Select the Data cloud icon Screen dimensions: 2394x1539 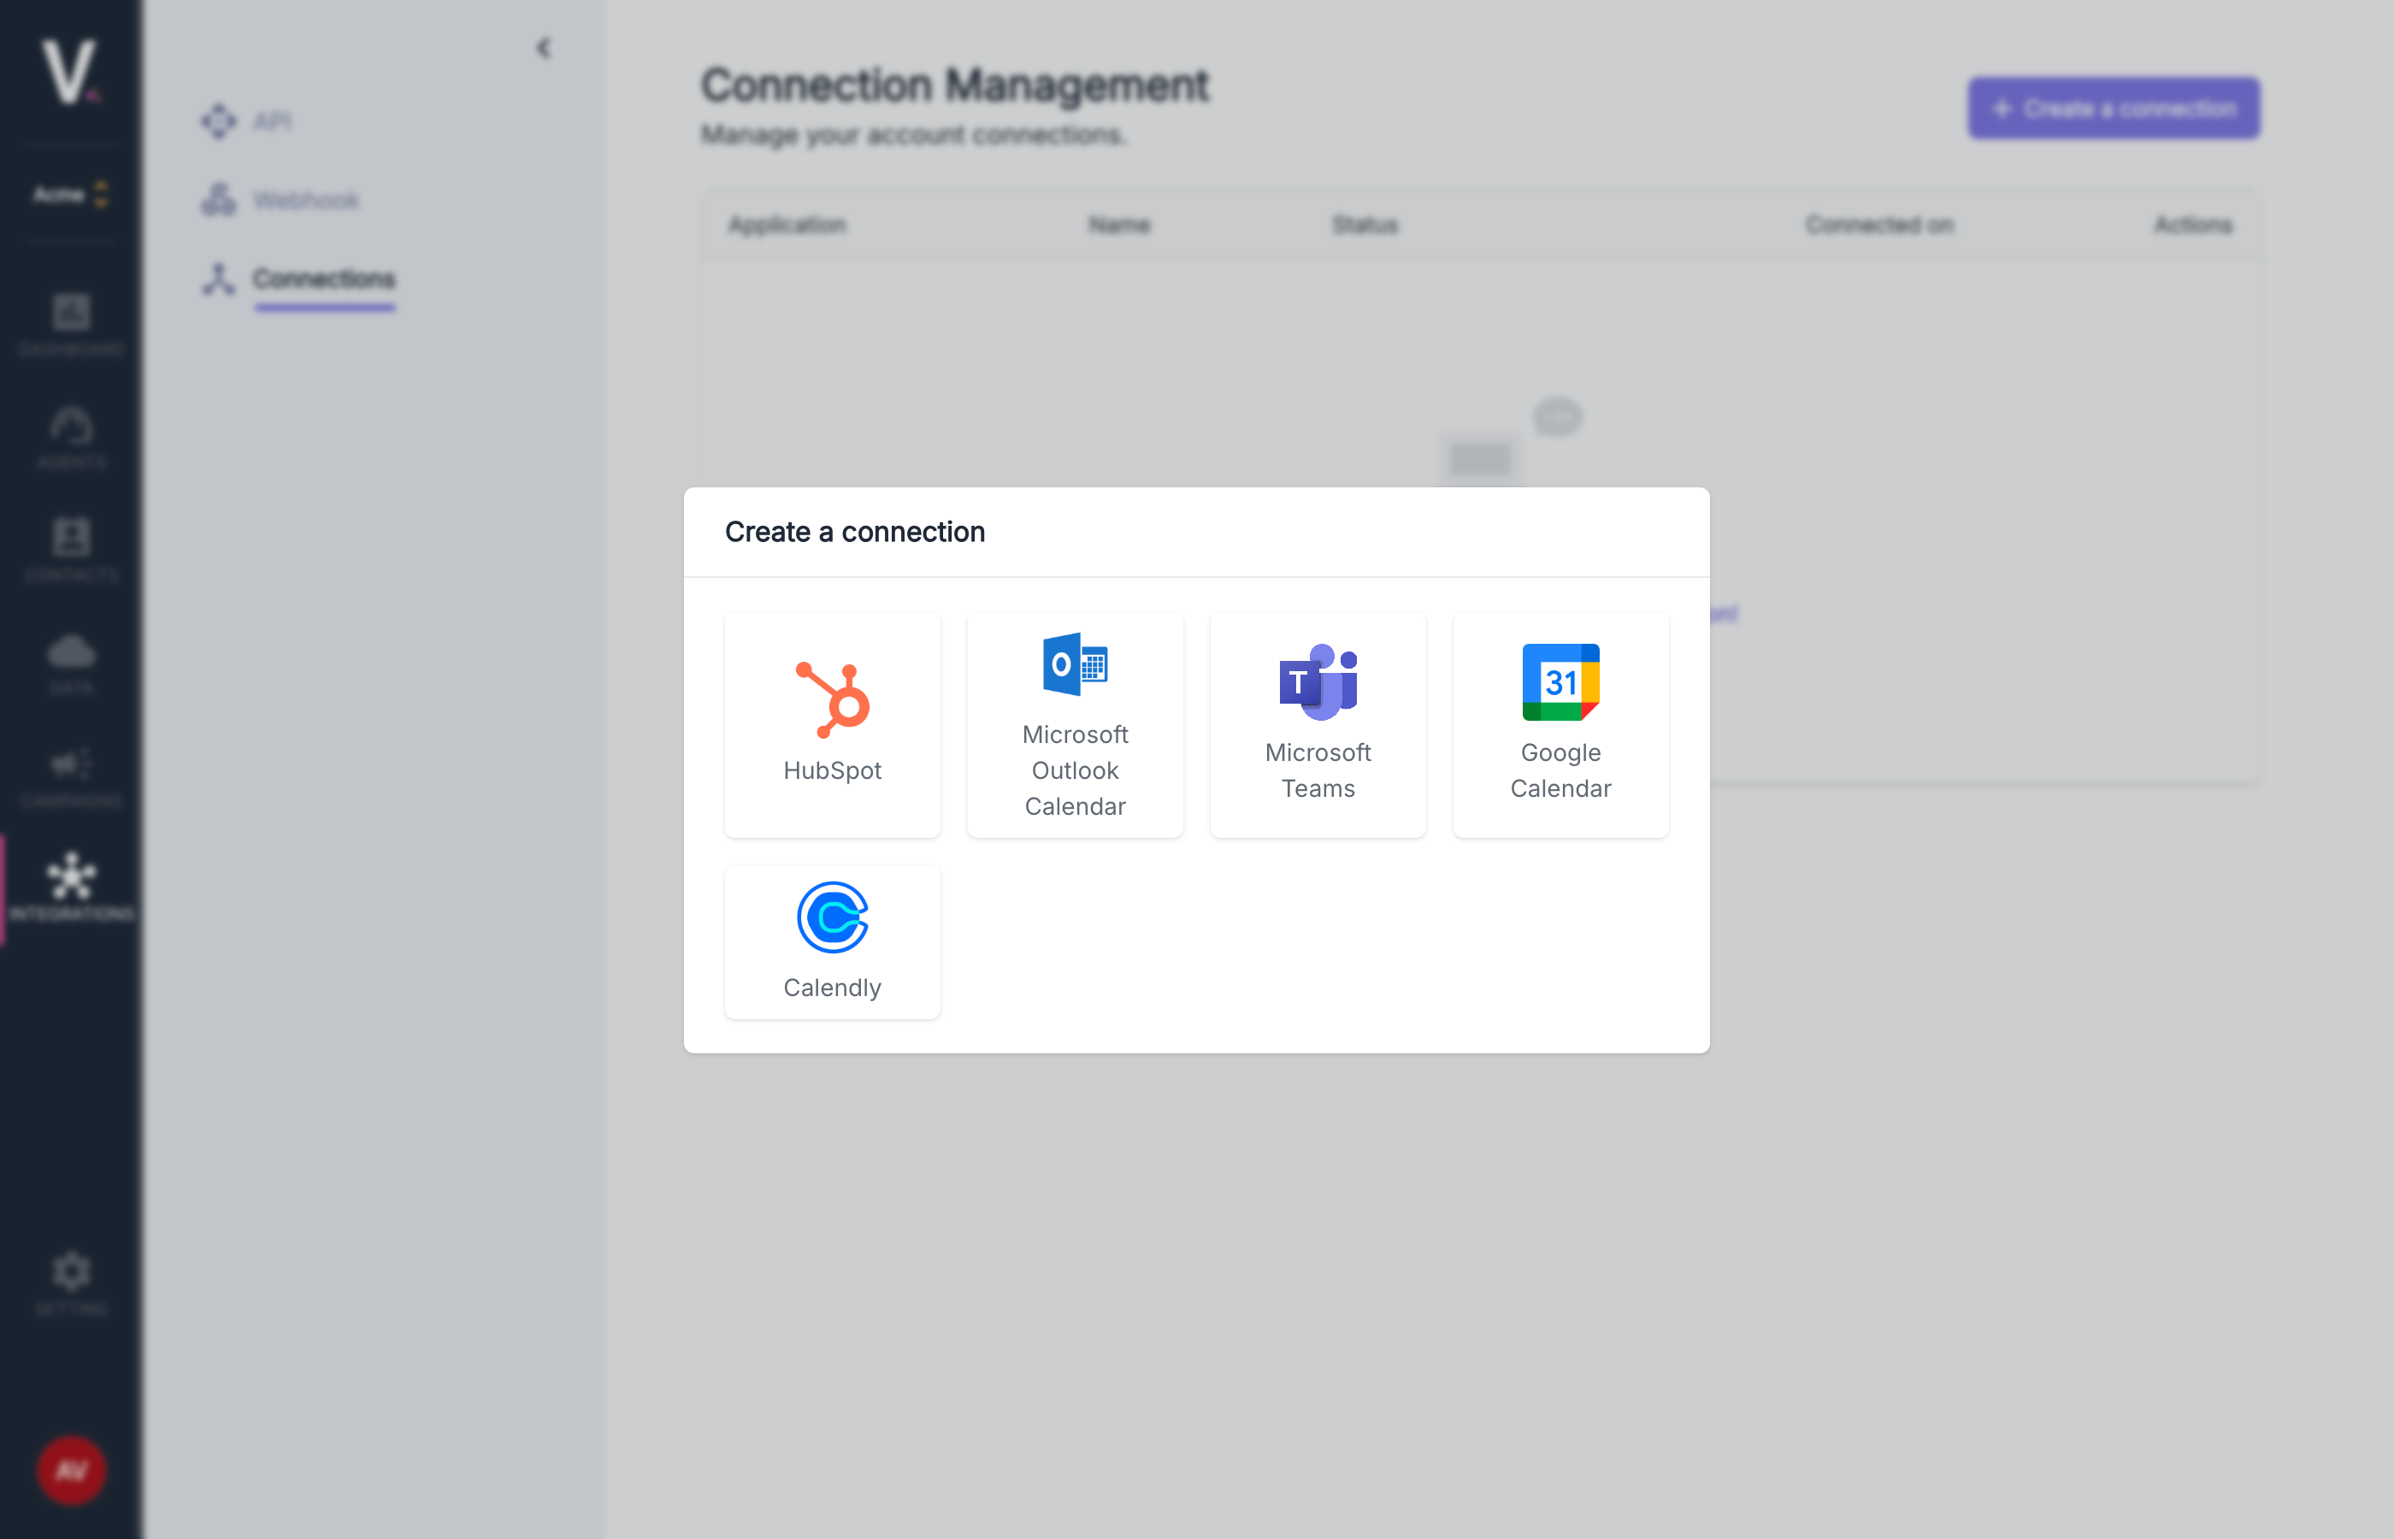[70, 659]
